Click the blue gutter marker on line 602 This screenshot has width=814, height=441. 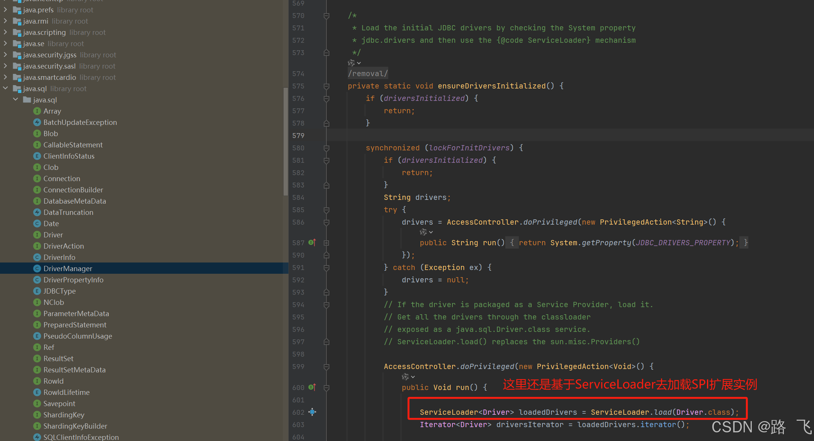click(312, 412)
